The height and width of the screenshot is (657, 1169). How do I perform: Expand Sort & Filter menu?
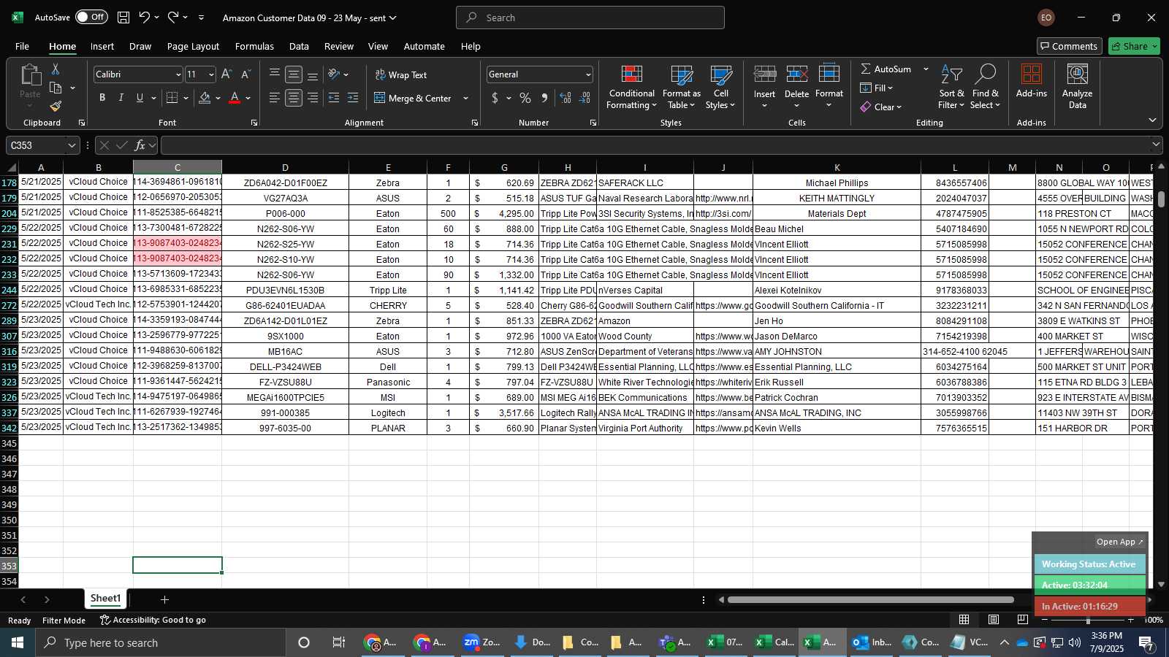pos(951,88)
